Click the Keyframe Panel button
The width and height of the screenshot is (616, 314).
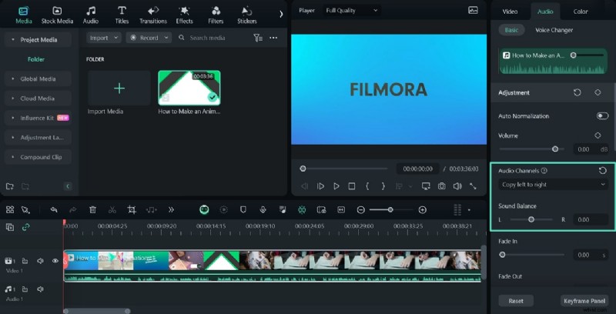(584, 301)
